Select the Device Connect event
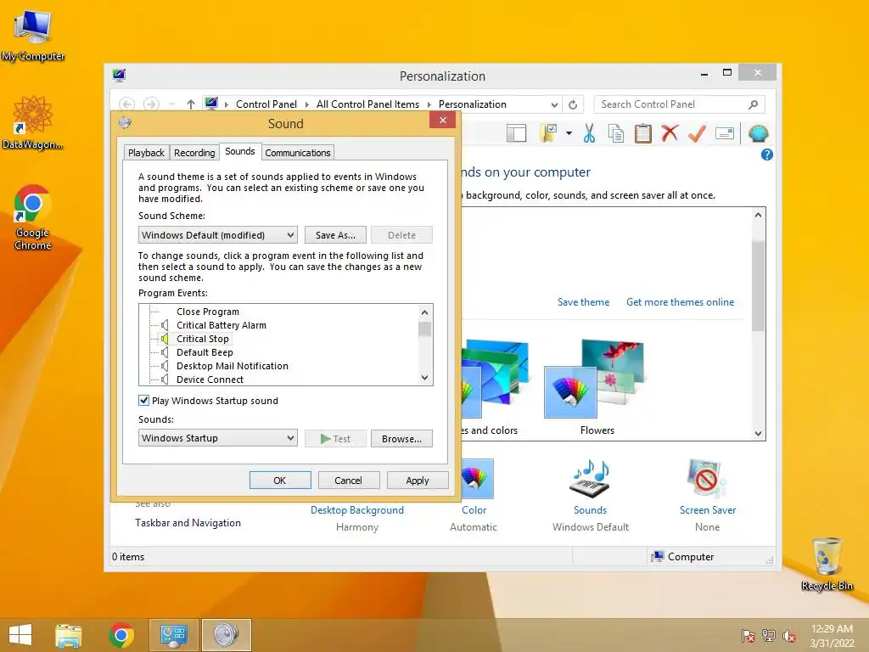869x652 pixels. click(x=210, y=379)
